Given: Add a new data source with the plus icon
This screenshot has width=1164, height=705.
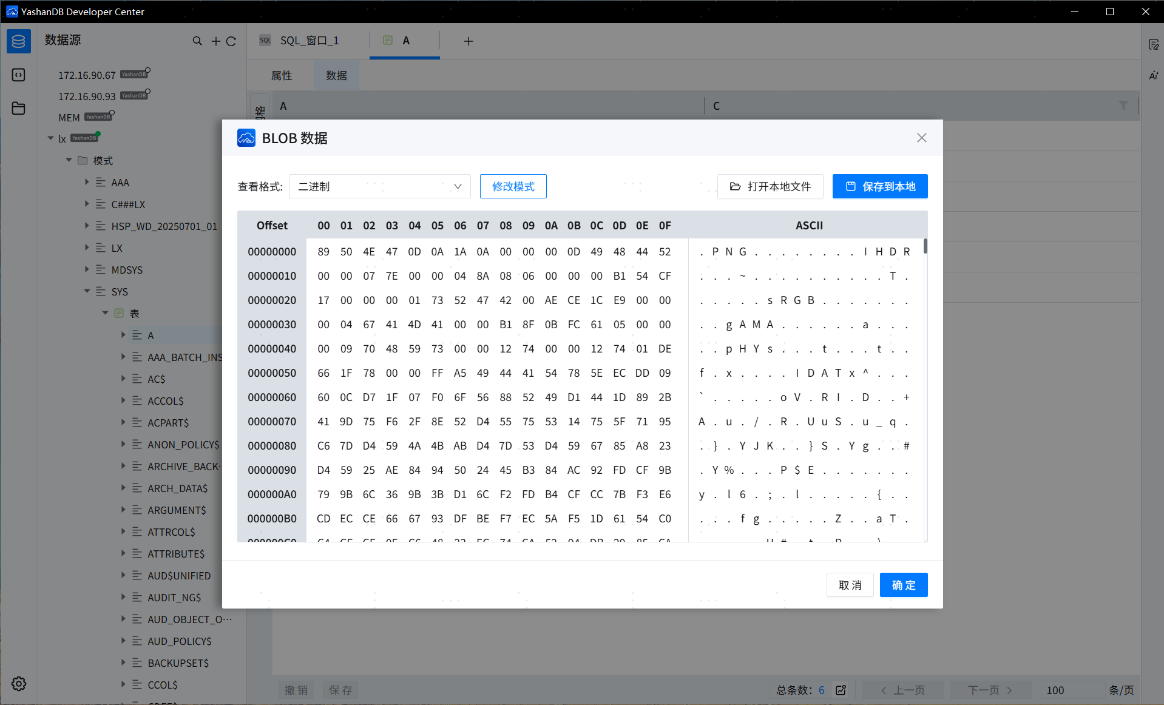Looking at the screenshot, I should [x=215, y=41].
